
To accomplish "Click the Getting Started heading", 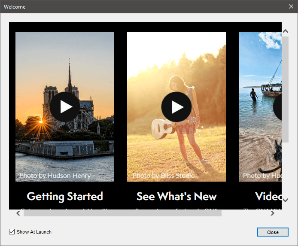I will point(65,196).
